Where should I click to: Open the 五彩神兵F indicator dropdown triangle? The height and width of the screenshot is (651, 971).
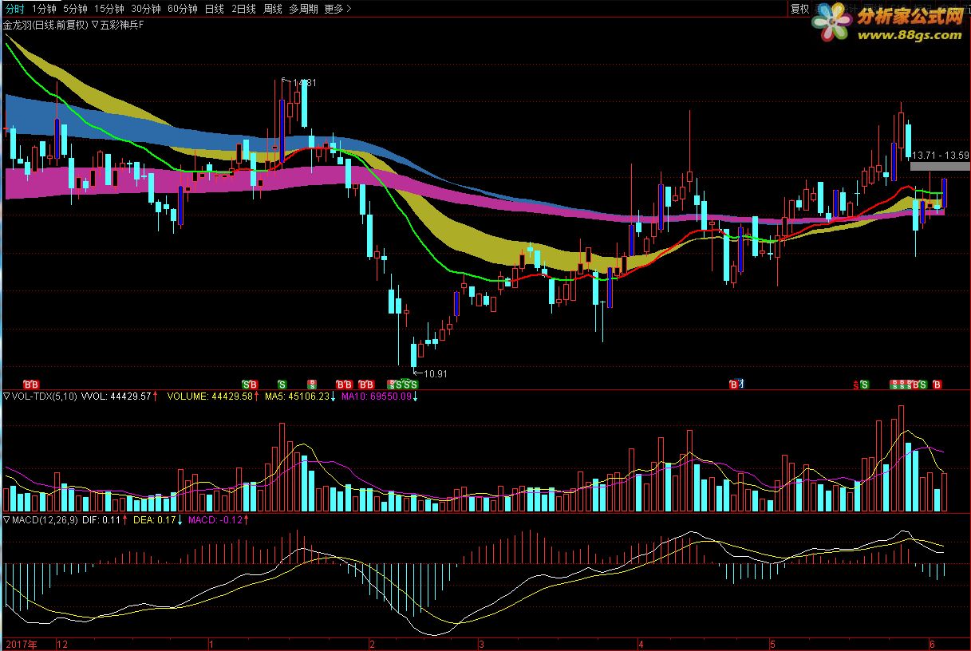pos(95,25)
